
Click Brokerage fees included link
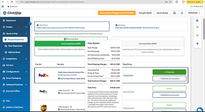pyautogui.click(x=68, y=75)
